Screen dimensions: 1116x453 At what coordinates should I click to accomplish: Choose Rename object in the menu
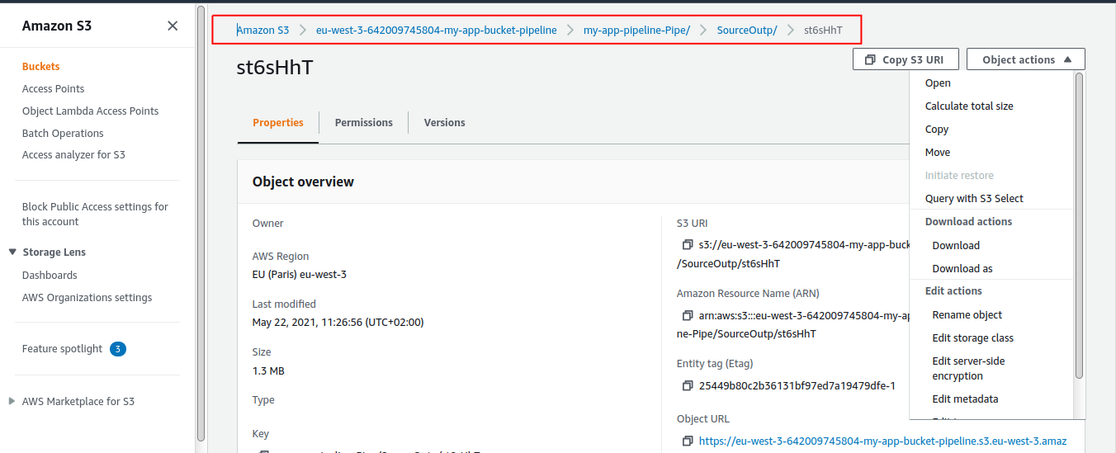(x=967, y=314)
